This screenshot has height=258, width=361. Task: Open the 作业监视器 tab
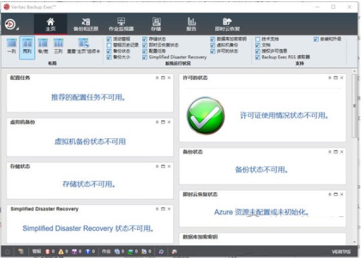121,24
